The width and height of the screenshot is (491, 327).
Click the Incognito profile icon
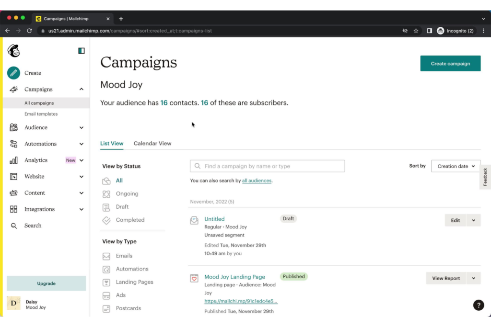(x=441, y=31)
